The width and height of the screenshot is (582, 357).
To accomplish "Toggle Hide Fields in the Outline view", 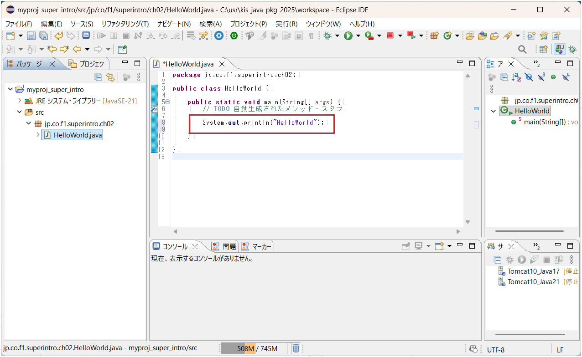I will pos(529,77).
